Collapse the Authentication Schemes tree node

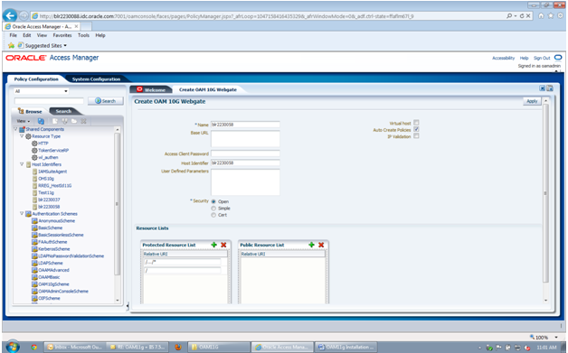click(22, 214)
